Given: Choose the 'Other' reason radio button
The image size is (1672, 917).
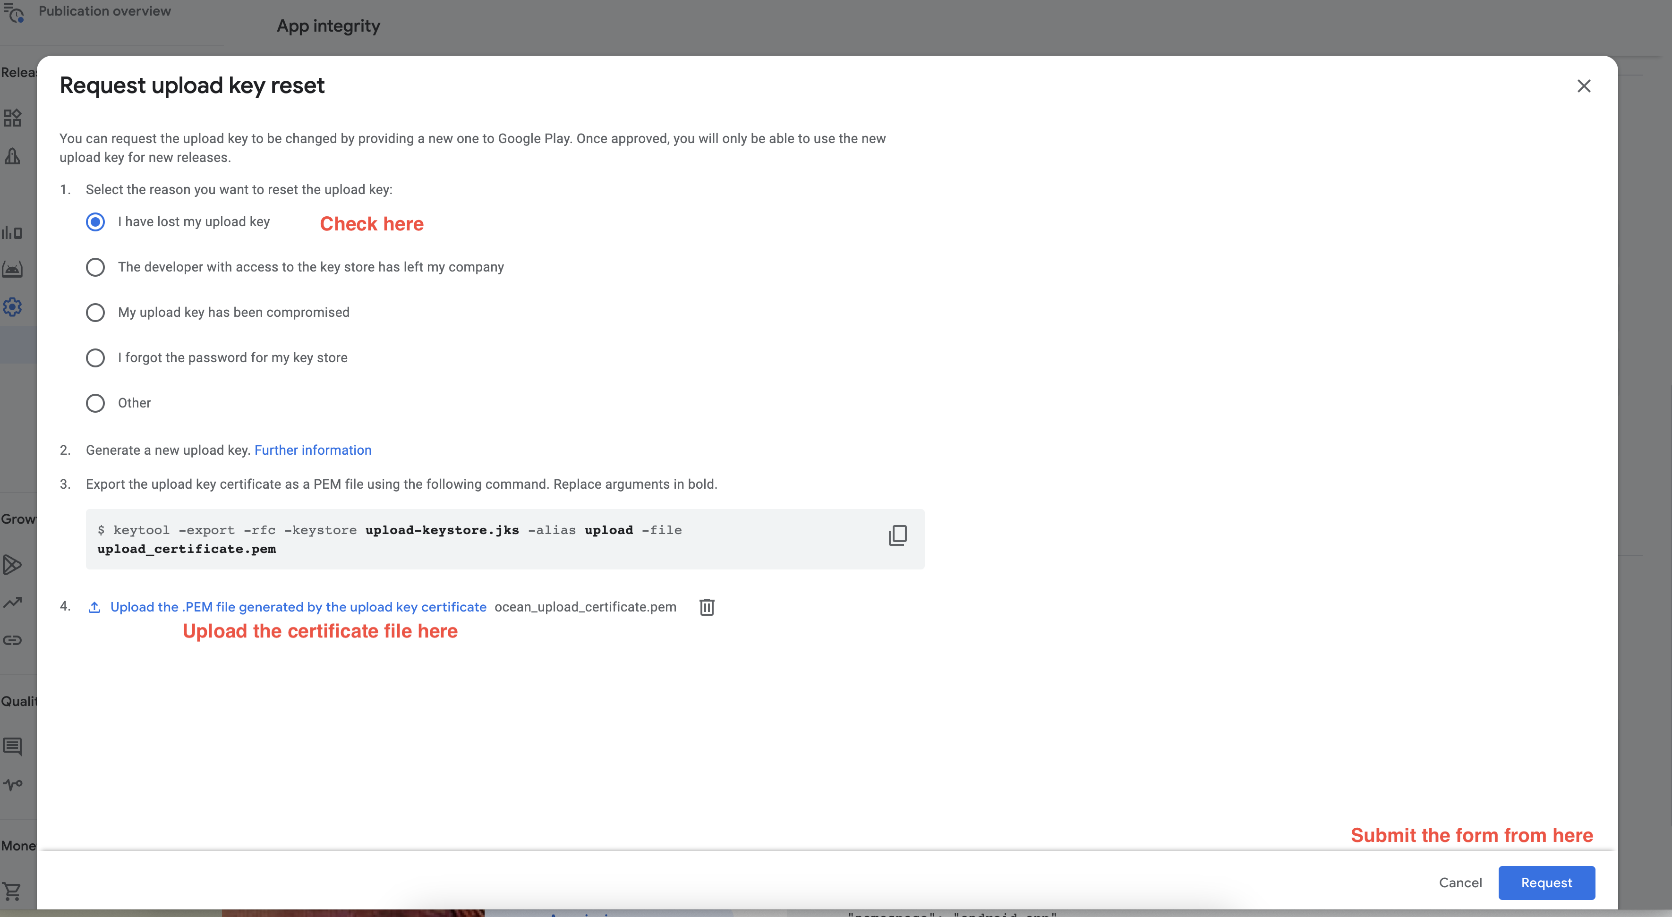Looking at the screenshot, I should (95, 403).
